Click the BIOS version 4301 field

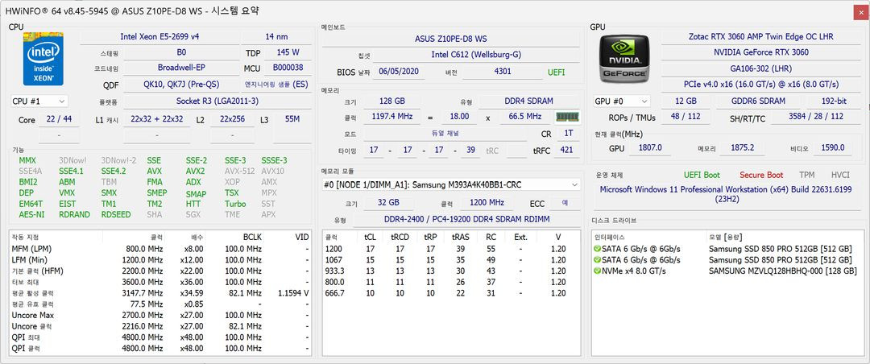click(502, 72)
